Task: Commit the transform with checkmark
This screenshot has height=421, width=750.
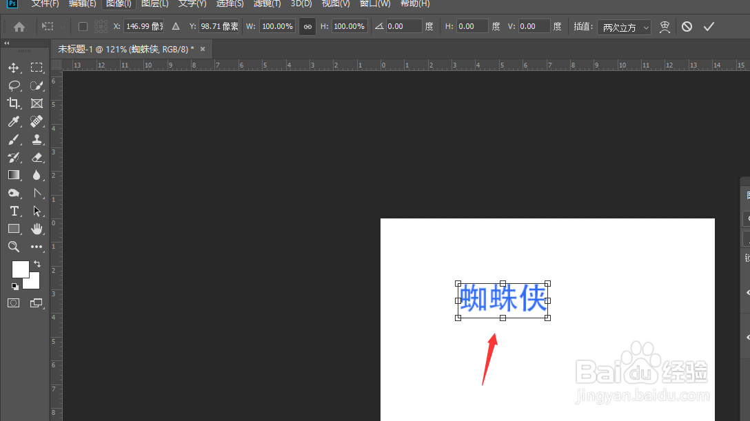Action: 709,27
